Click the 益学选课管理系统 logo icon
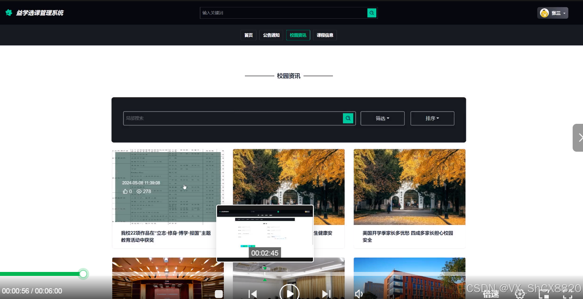 pos(9,13)
